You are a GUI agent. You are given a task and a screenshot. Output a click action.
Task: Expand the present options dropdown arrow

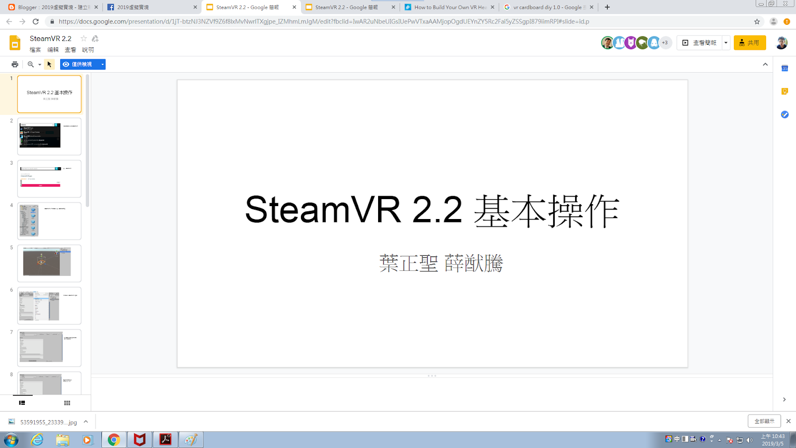click(x=726, y=43)
